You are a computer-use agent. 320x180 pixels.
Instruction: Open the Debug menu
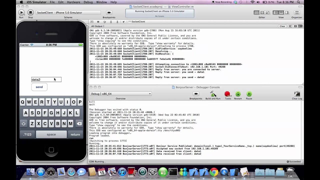pos(88,2)
